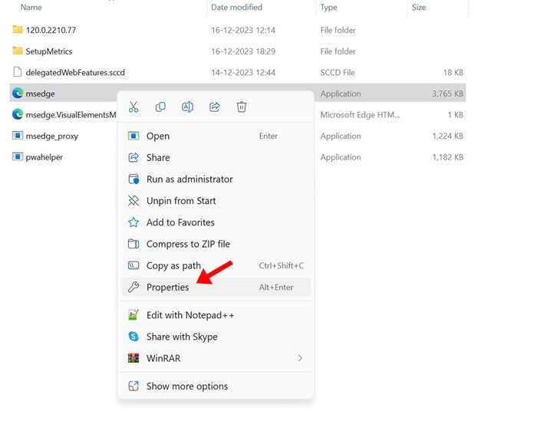Viewport: 537px width, 447px height.
Task: Click the 3,765 KB size value
Action: tap(447, 94)
